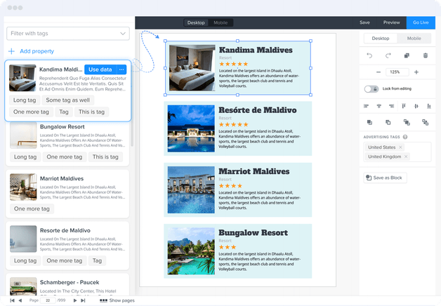Click the undo arrow icon
This screenshot has width=441, height=306.
[369, 55]
